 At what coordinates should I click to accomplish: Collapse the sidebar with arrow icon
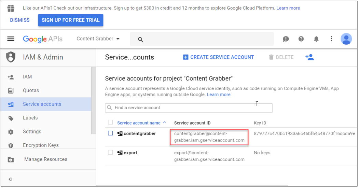coord(11,179)
